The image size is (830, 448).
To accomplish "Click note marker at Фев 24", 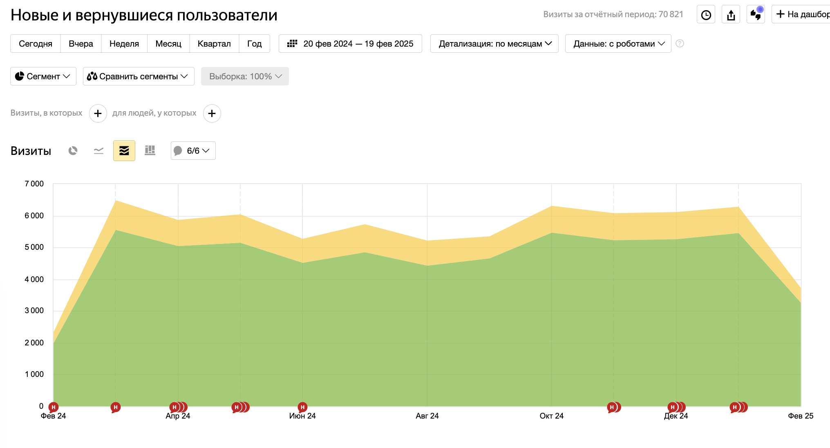I will click(x=53, y=408).
